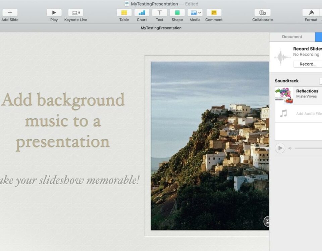Insert a Chart from the toolbar
Viewport: 322px width, 251px height.
click(142, 13)
